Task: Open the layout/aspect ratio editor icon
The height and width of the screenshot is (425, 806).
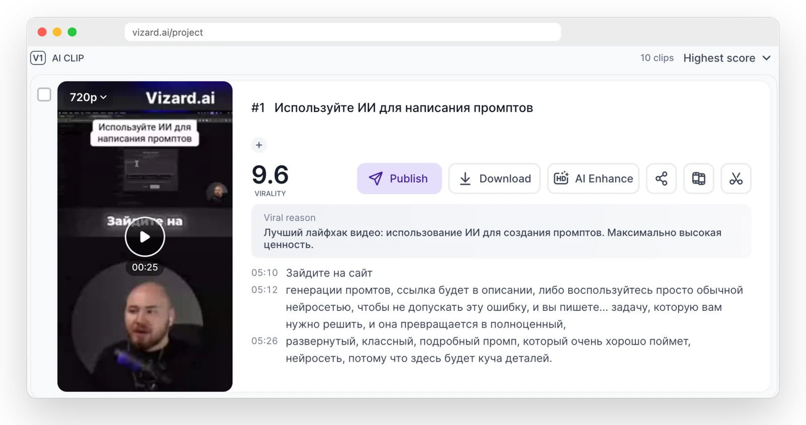Action: [x=698, y=178]
